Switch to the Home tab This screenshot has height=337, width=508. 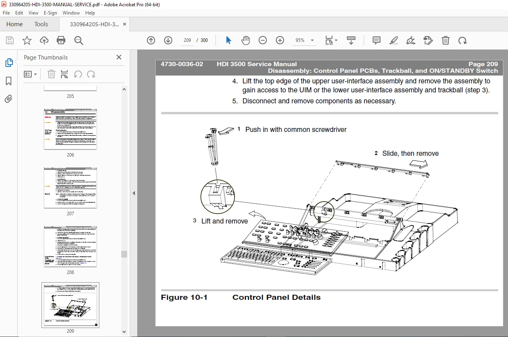pos(14,24)
